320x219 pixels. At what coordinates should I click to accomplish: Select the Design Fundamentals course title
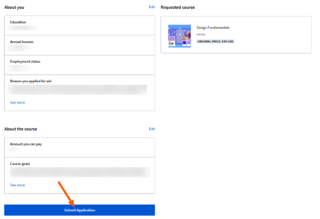213,28
